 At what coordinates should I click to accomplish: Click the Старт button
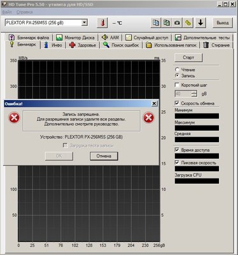click(x=188, y=57)
